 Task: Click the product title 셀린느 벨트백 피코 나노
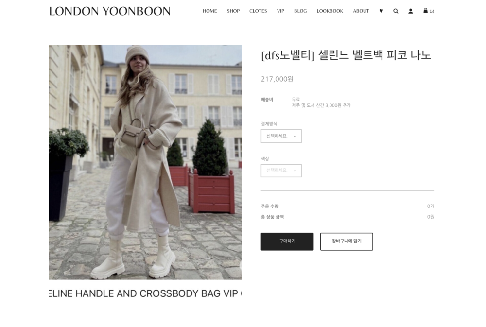click(375, 55)
